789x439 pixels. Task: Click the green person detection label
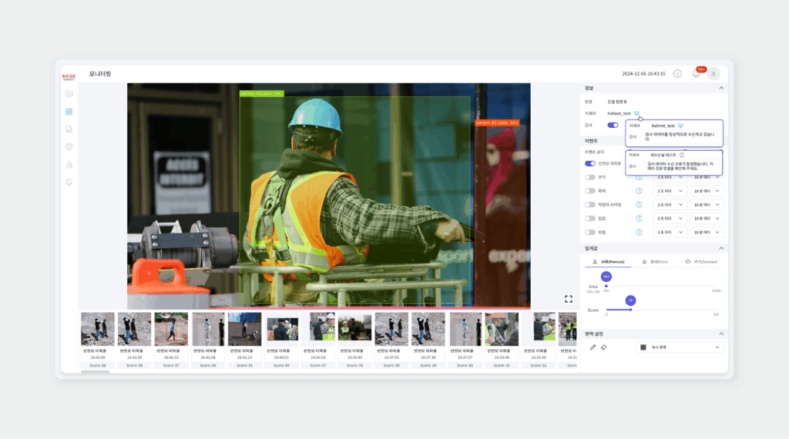pos(262,93)
